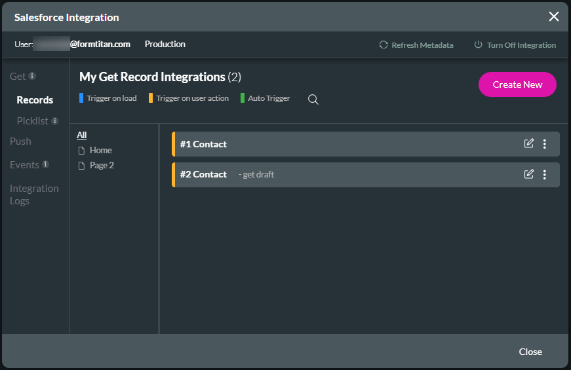The image size is (571, 370).
Task: Filter integrations by Home page
Action: click(100, 150)
